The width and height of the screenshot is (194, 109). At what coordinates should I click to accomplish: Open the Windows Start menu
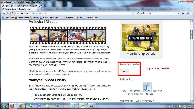click(x=4, y=106)
